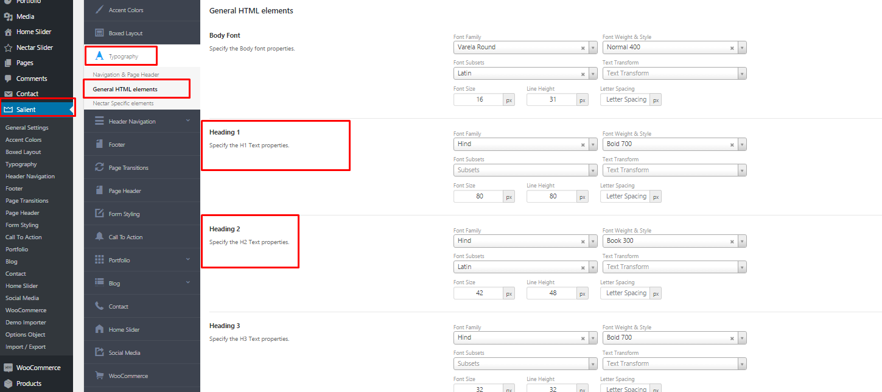Click the Body Line Height input

[x=552, y=99]
